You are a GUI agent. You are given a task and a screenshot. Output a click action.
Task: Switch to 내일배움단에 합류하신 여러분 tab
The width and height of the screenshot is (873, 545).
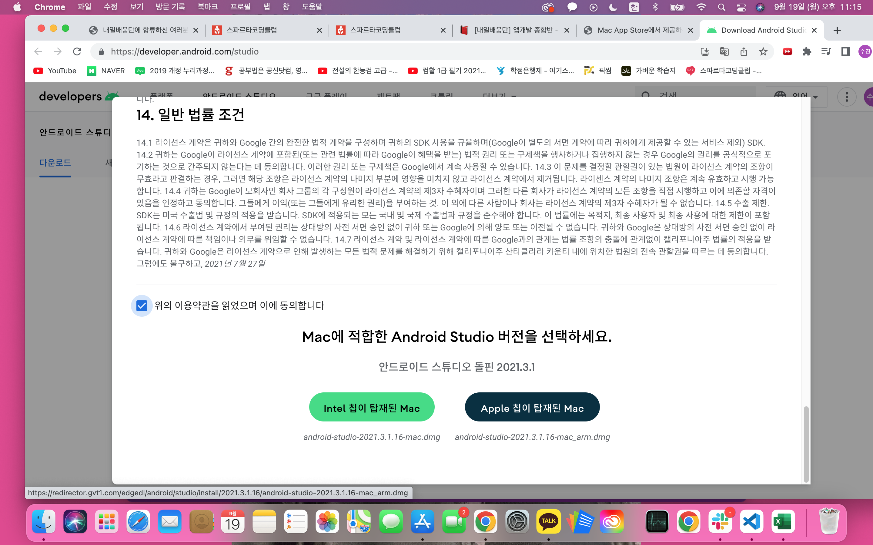(x=144, y=30)
